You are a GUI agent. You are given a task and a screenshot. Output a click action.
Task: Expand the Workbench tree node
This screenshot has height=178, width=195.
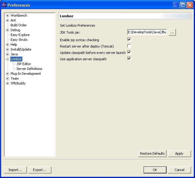click(x=7, y=15)
